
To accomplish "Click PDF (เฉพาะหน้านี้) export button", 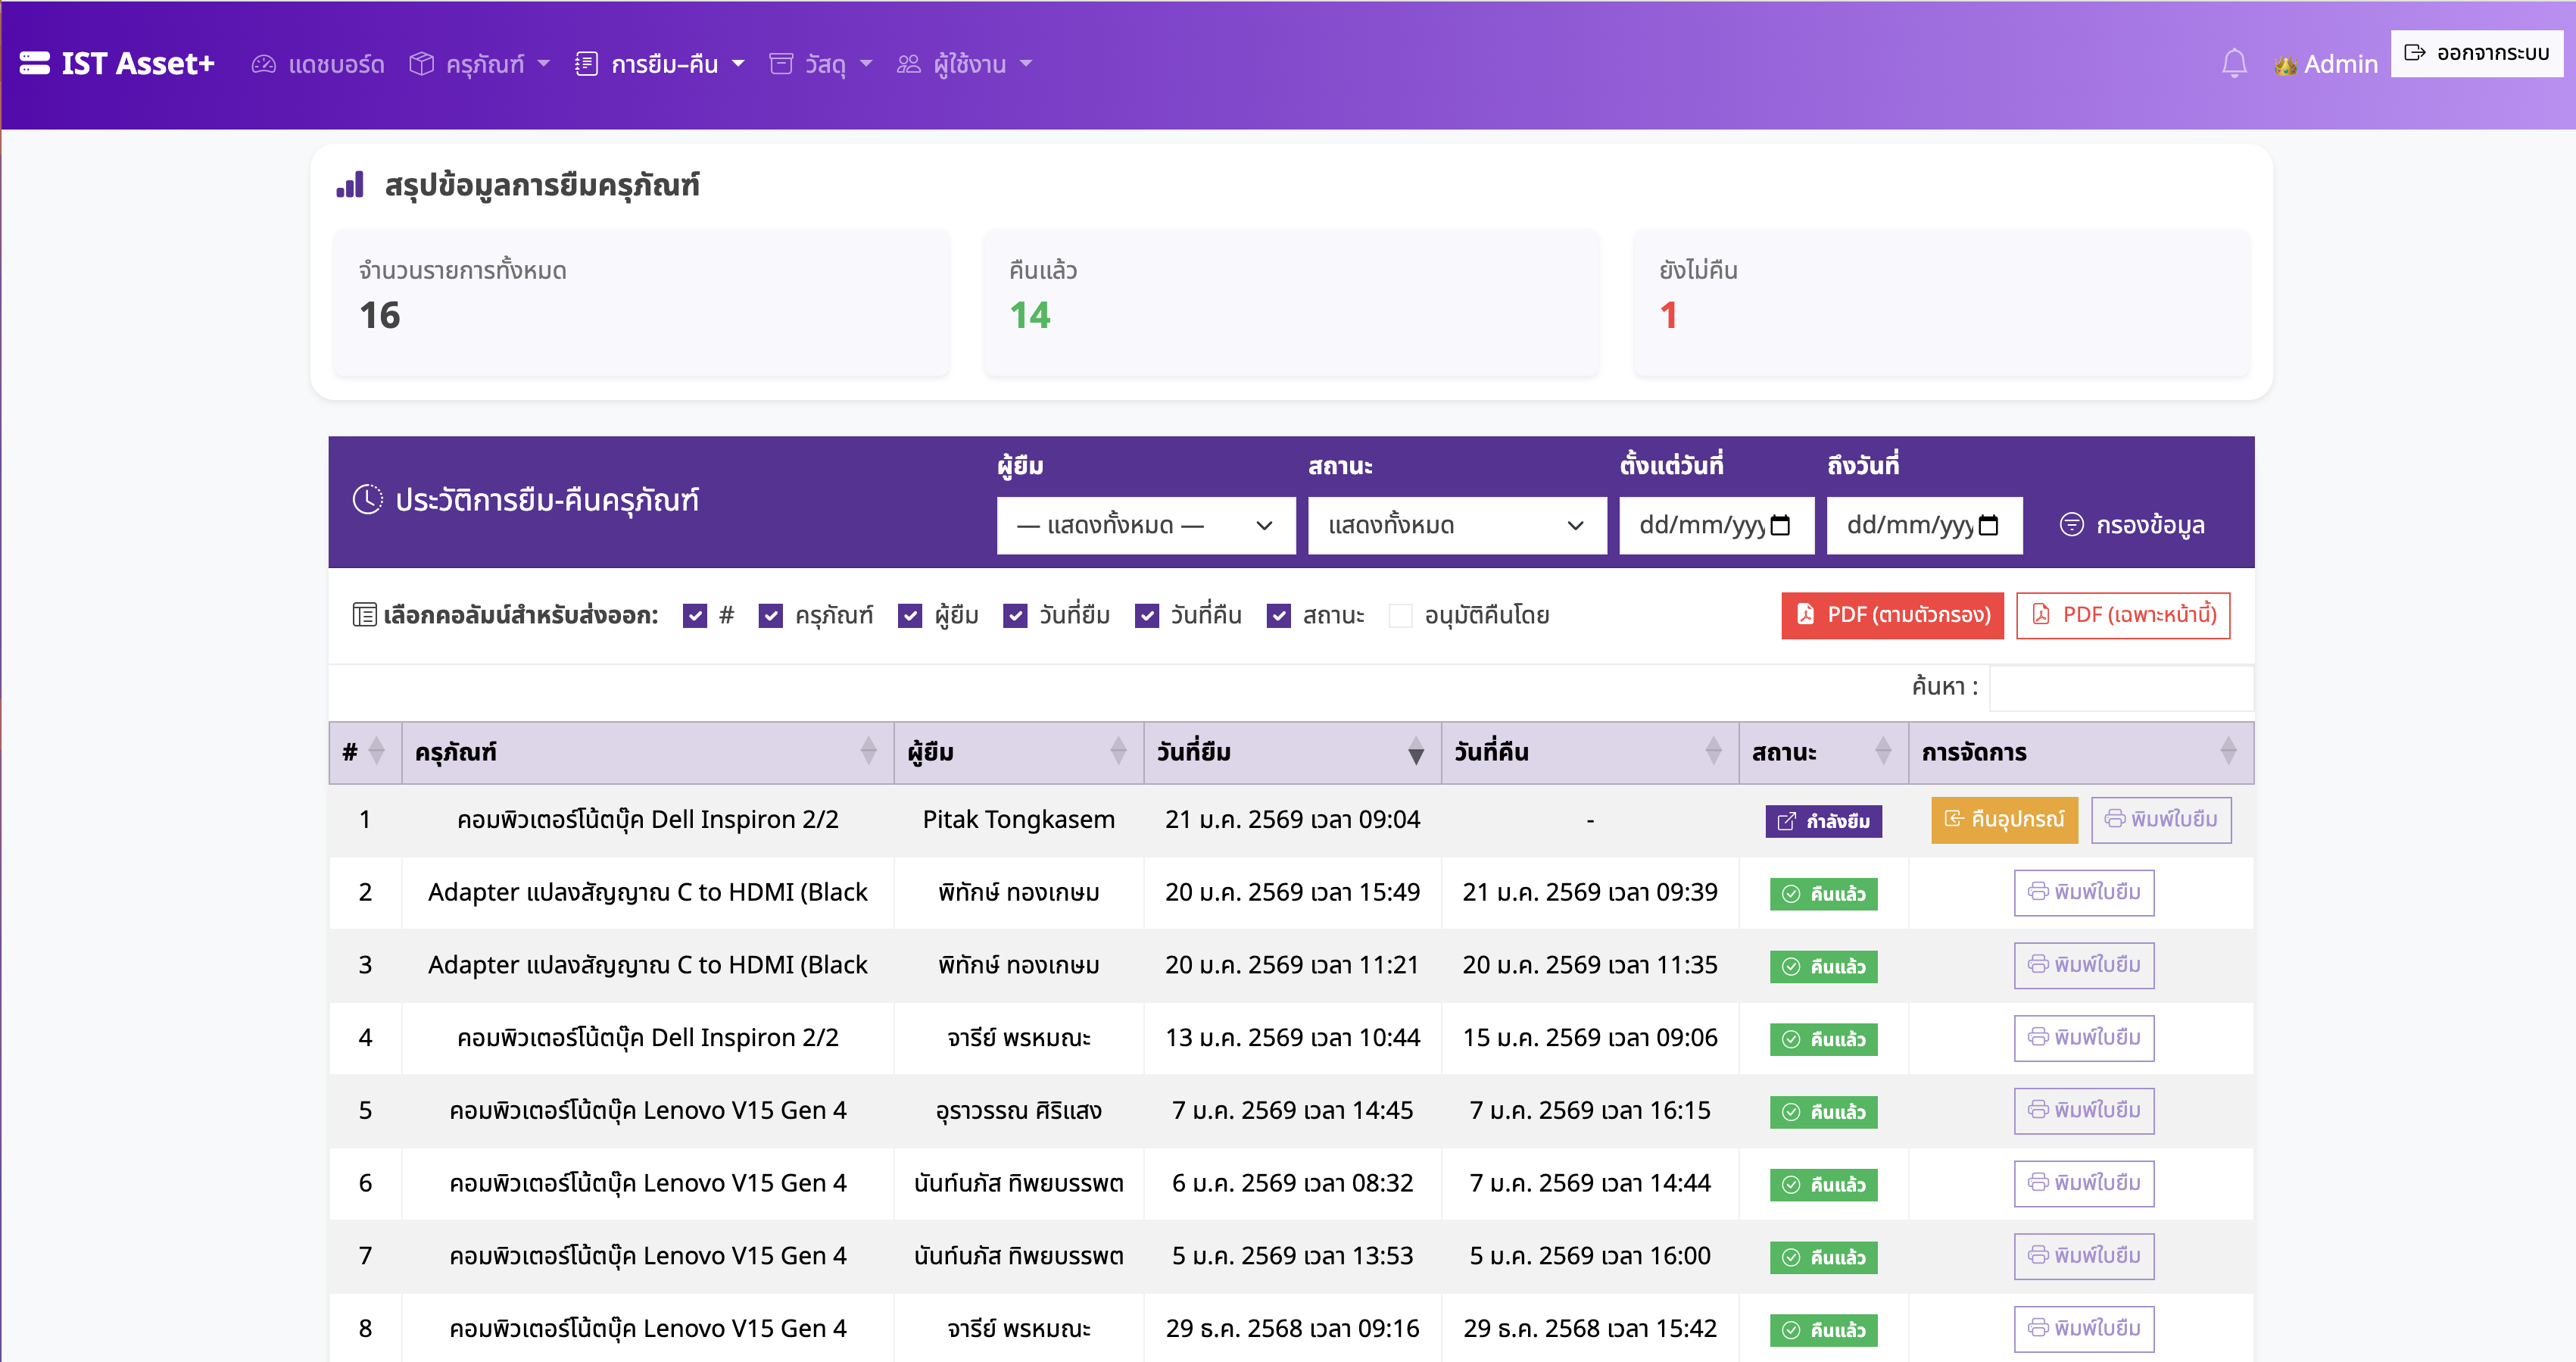I will coord(2123,615).
